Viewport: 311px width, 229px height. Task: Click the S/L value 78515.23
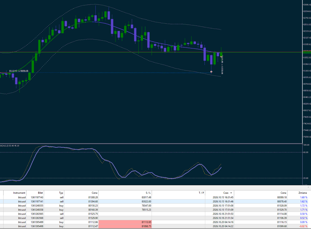point(146,210)
